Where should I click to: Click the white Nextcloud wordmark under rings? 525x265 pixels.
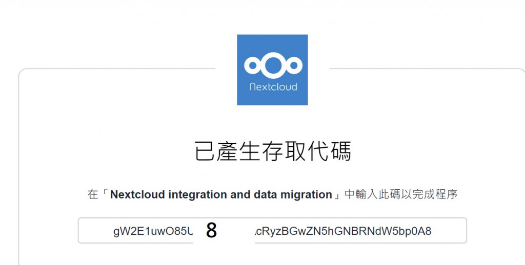[273, 87]
